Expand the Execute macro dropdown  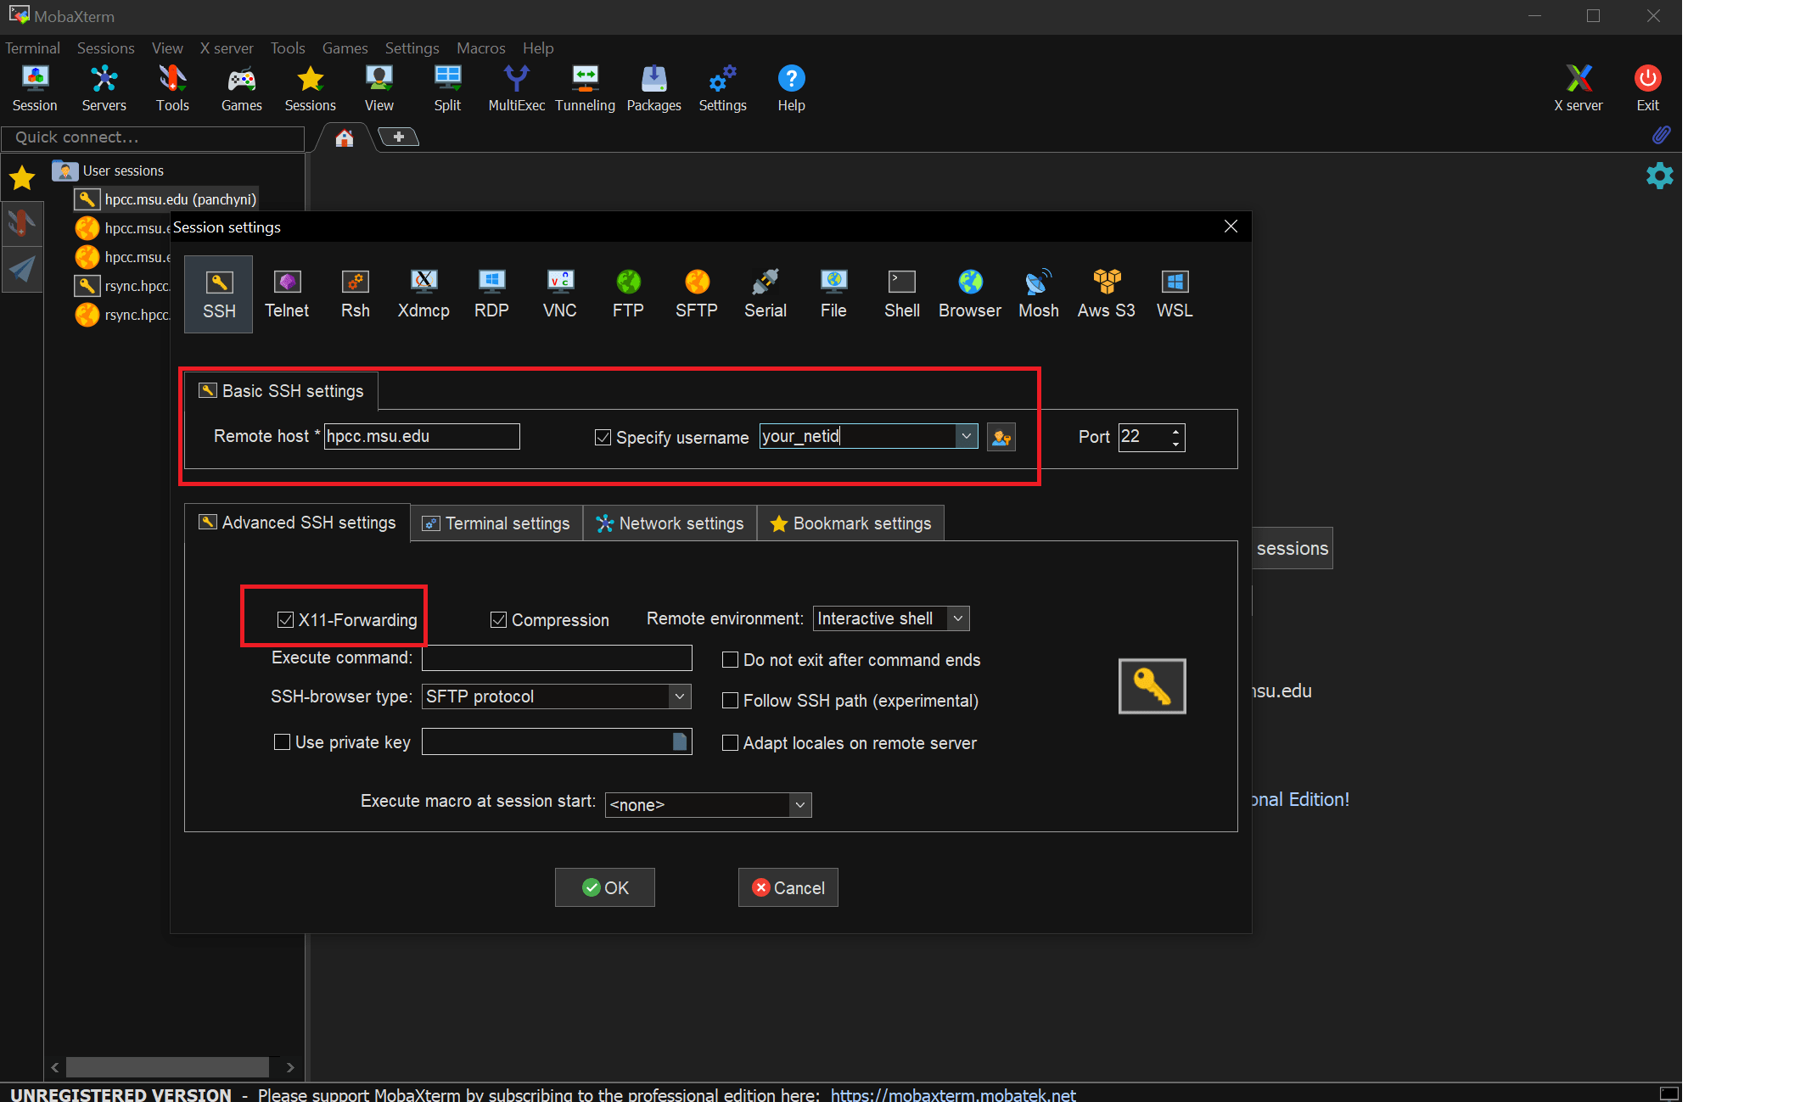pos(799,805)
